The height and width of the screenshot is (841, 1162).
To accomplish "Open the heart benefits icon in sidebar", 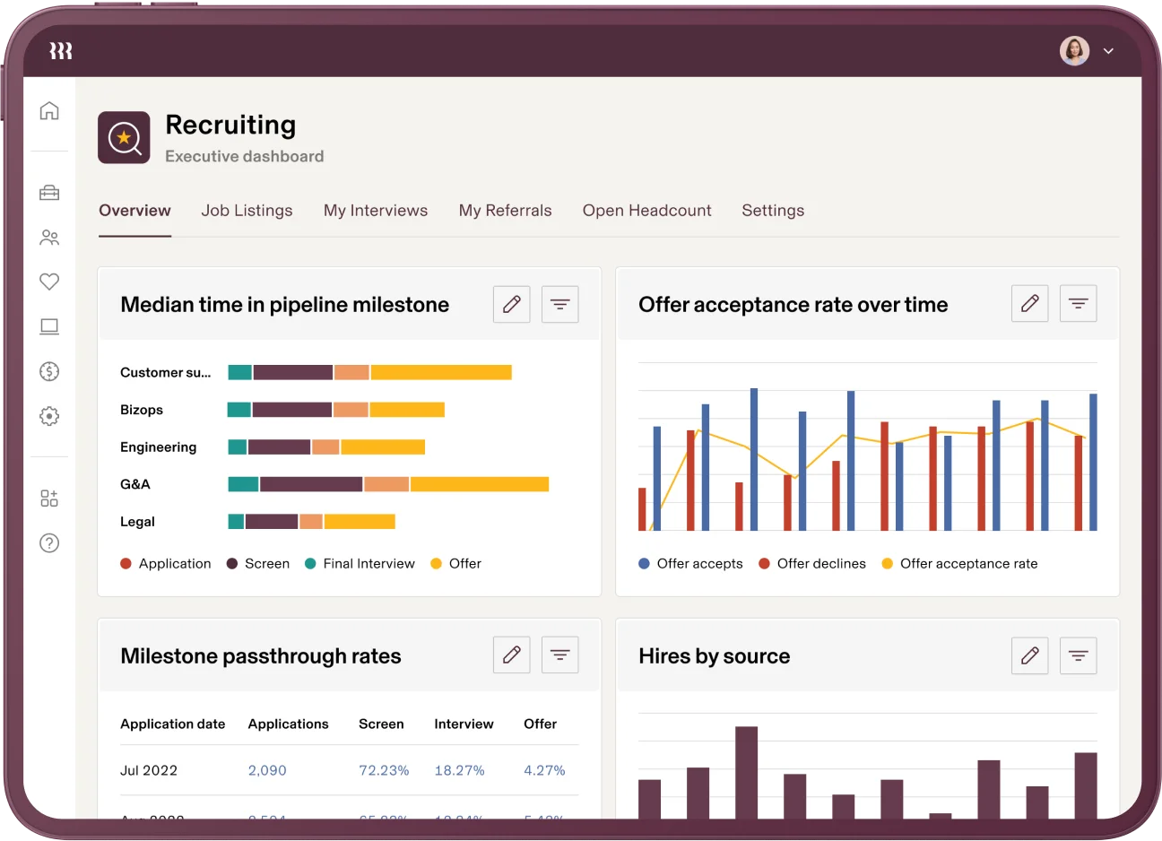I will point(49,282).
